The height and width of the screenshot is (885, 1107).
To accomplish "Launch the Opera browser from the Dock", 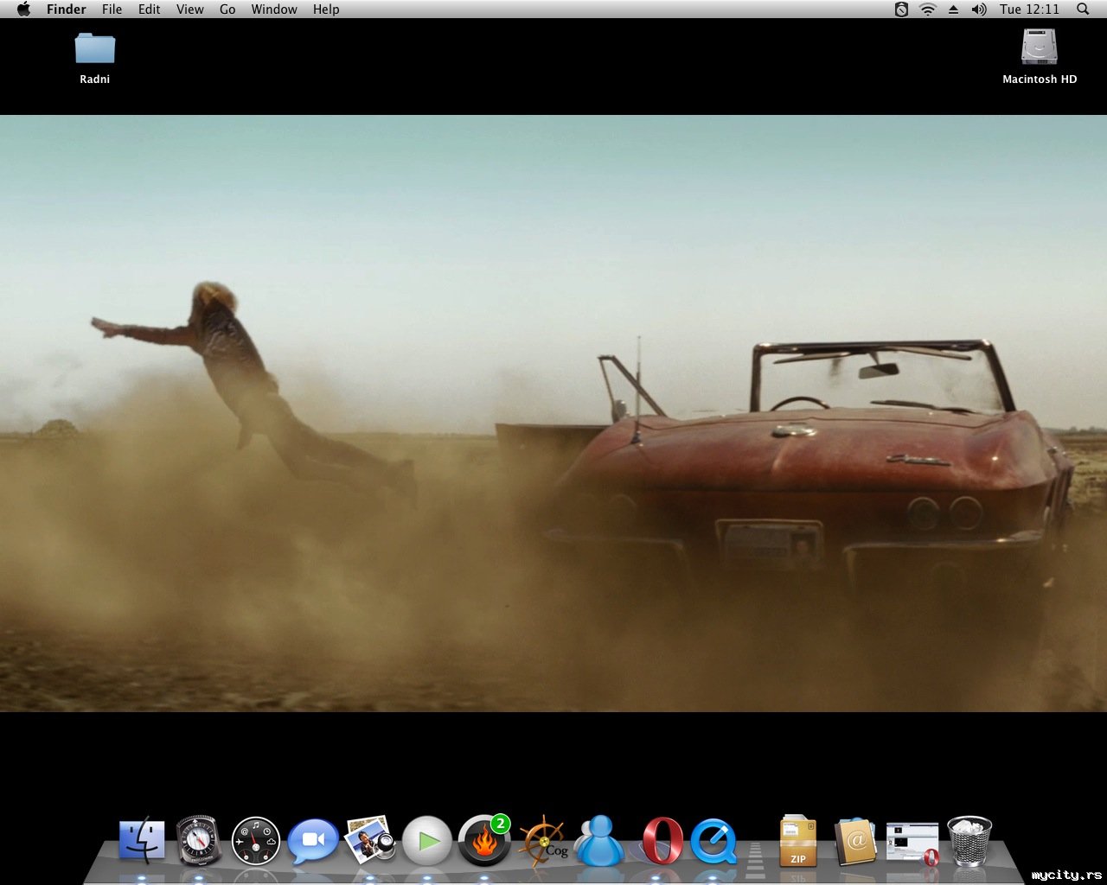I will pos(662,841).
